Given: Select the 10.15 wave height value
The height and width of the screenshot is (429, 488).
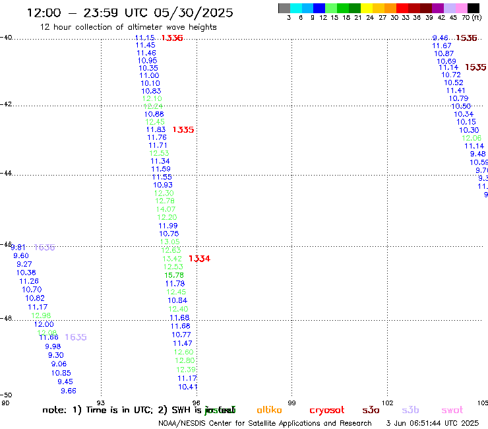Looking at the screenshot, I should pos(466,122).
